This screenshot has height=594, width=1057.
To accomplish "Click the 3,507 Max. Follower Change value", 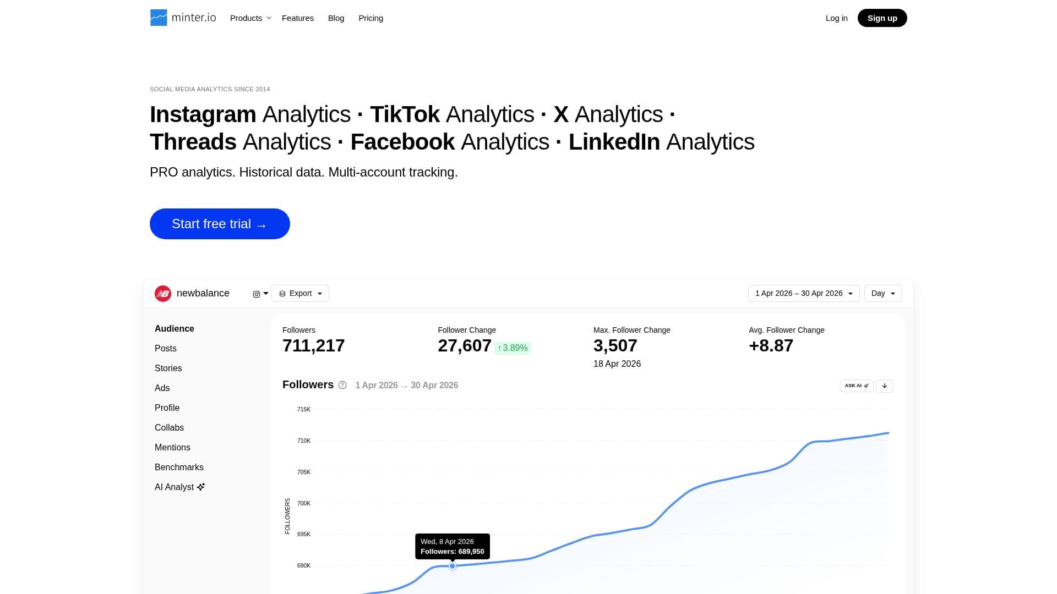I will (x=615, y=346).
